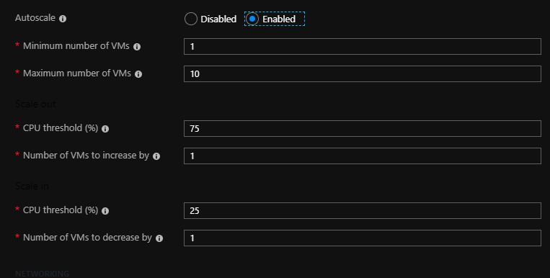This screenshot has width=550, height=278.
Task: Click the Scale in CPU threshold field showing 25
Action: [363, 210]
